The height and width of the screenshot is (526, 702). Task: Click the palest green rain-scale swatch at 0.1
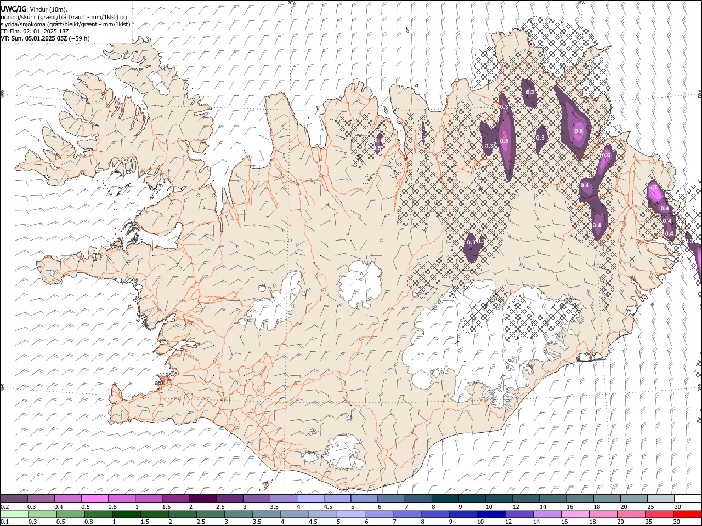[14, 514]
